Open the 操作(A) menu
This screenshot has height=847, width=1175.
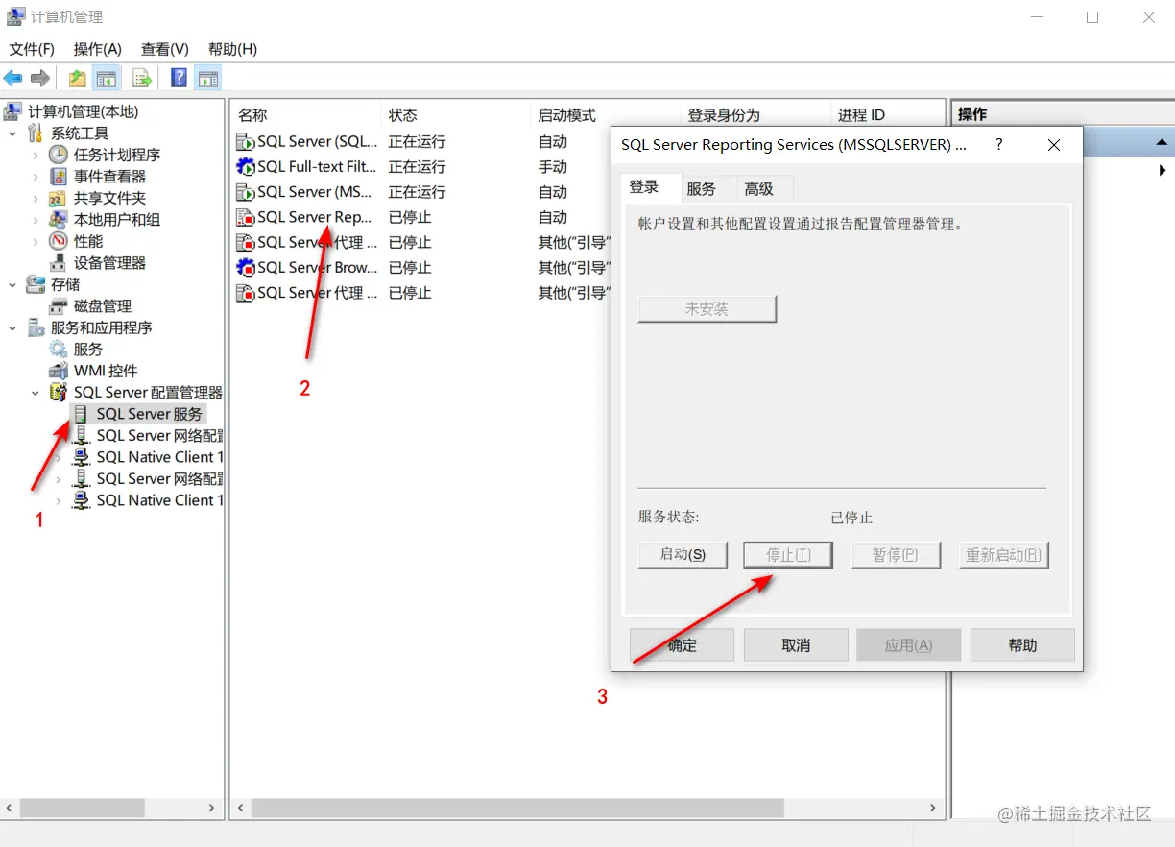(98, 49)
